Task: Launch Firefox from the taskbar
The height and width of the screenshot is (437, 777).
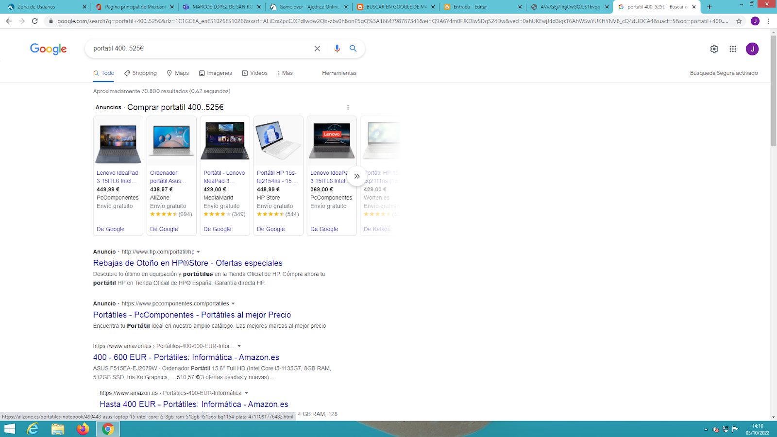Action: pos(83,429)
